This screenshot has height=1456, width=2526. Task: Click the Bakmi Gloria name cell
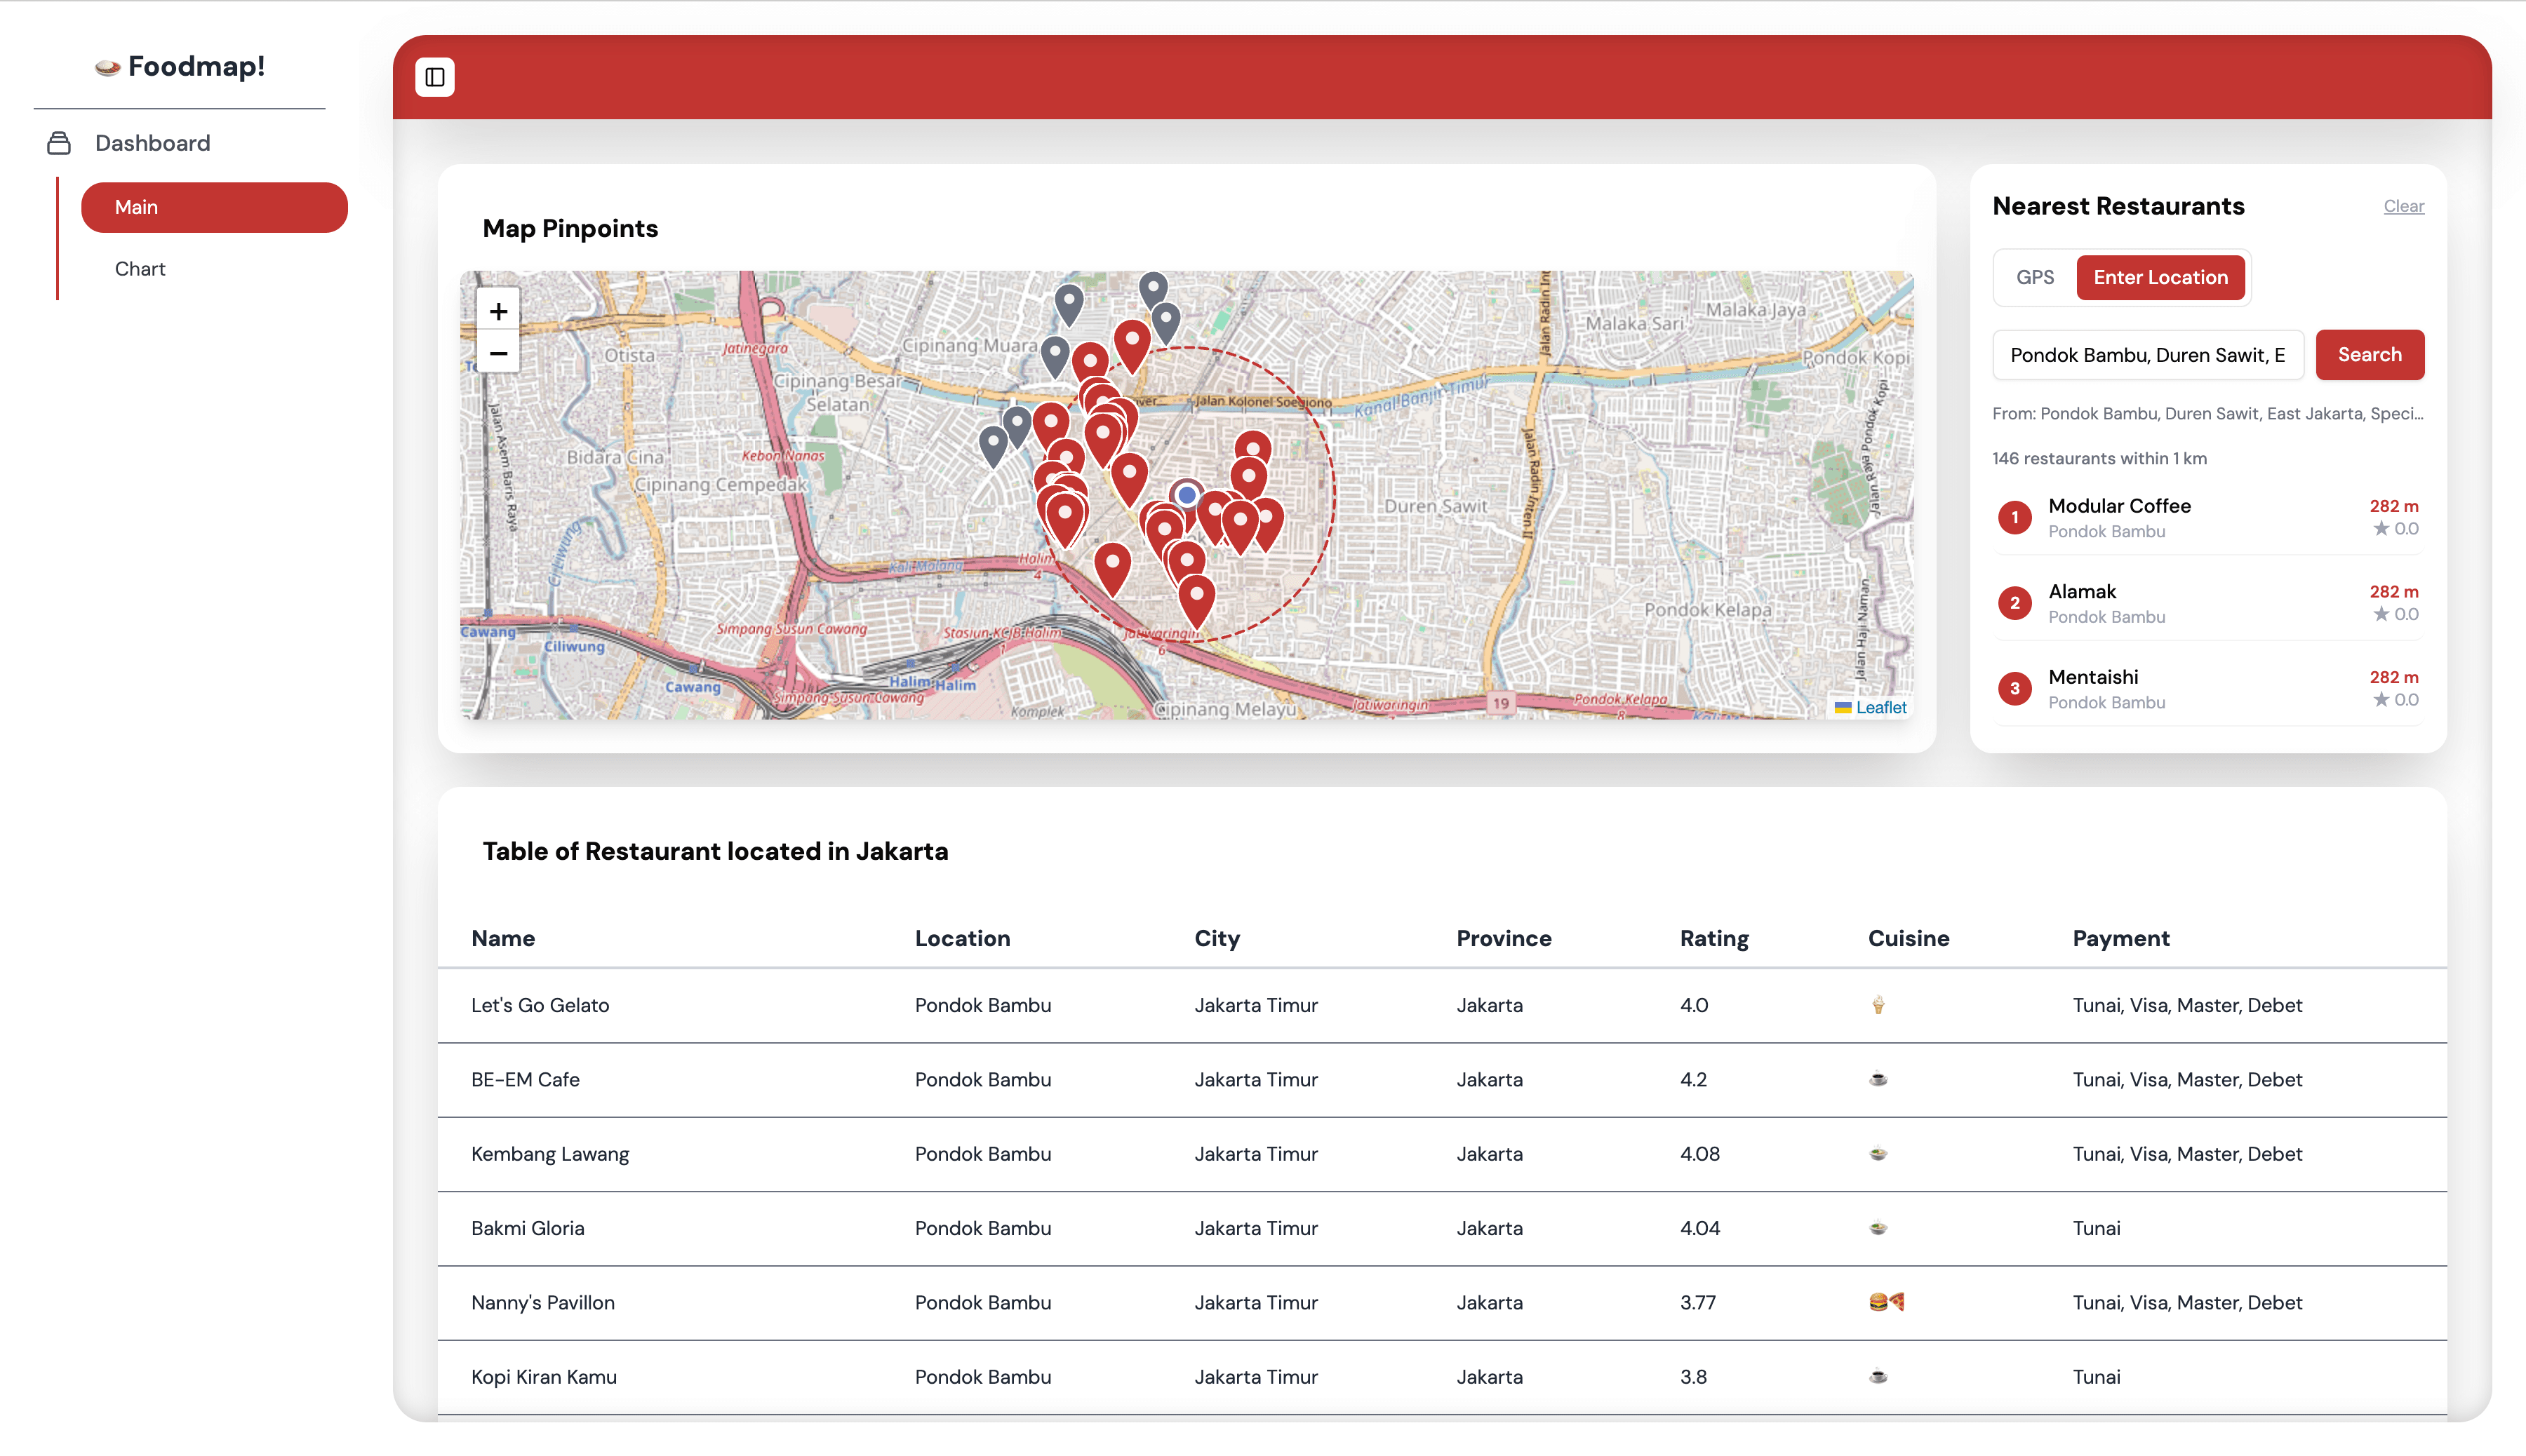(x=527, y=1228)
